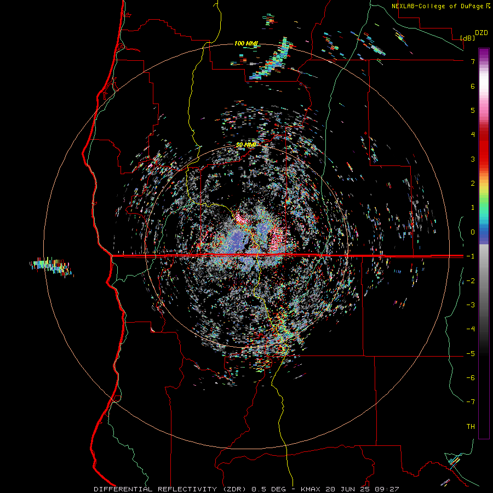Image resolution: width=493 pixels, height=493 pixels.
Task: Click the -7 value on color scale
Action: (471, 402)
